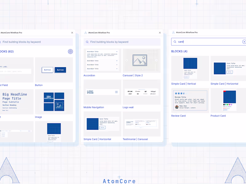
Task: Click the 'Simple Card | Vertical' label
Action: [184, 84]
